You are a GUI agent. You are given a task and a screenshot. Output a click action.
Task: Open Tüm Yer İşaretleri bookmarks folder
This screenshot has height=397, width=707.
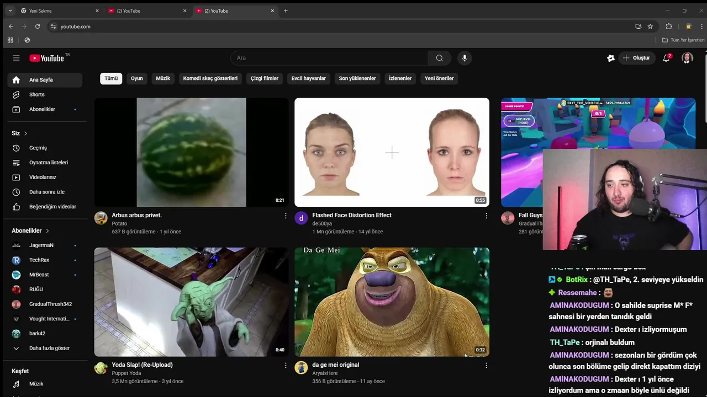(683, 40)
